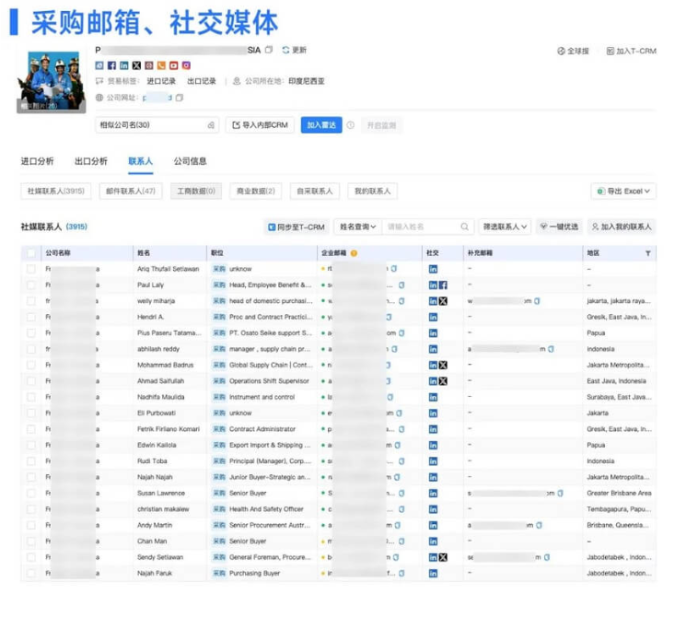The image size is (698, 617).
Task: Click the info icon next to 加入雷达
Action: click(x=350, y=125)
